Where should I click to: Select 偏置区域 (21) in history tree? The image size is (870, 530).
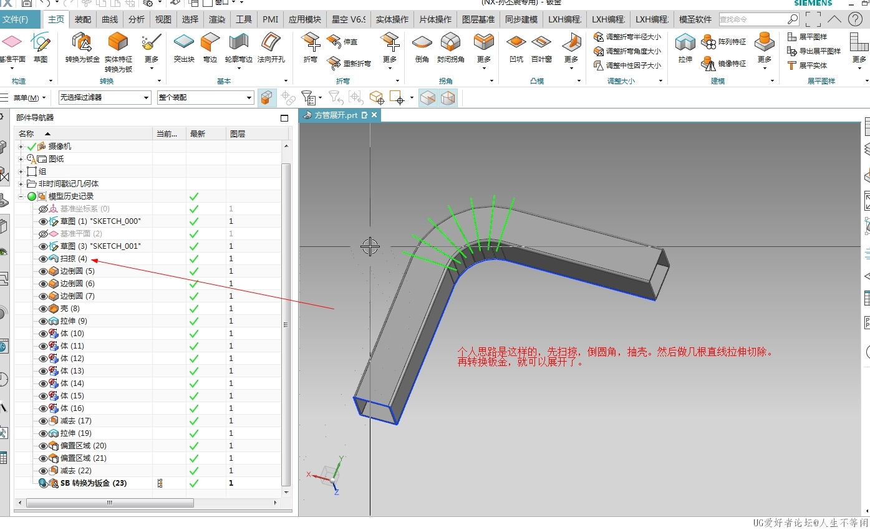(x=83, y=458)
